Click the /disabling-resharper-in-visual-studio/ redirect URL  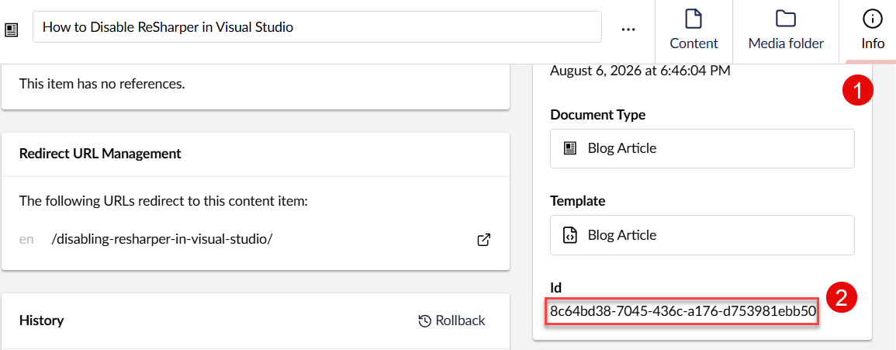161,239
